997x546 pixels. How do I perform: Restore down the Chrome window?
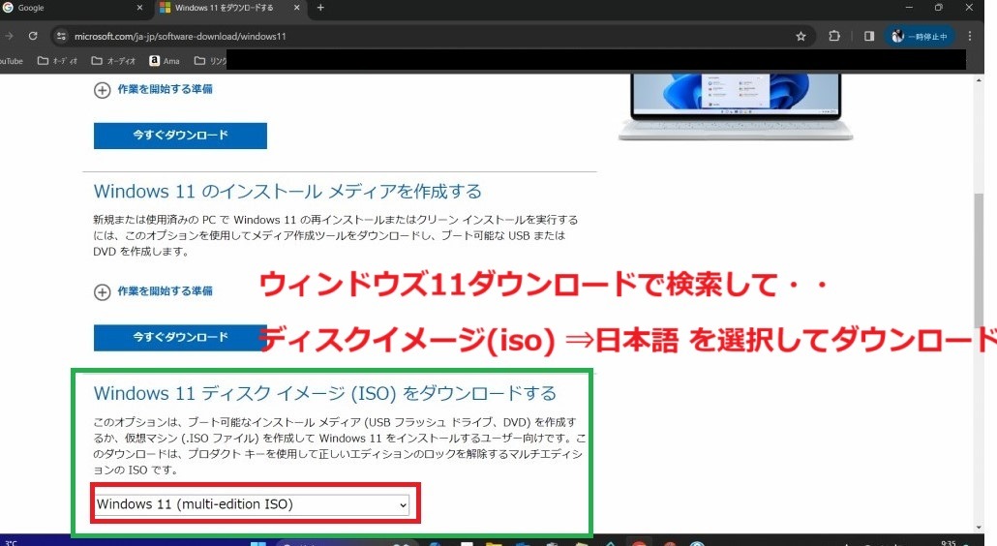click(939, 8)
